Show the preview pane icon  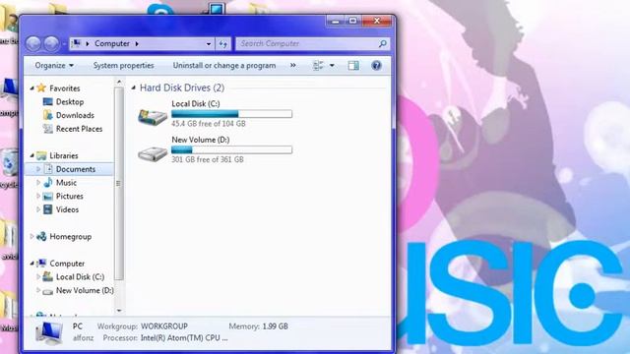(353, 66)
